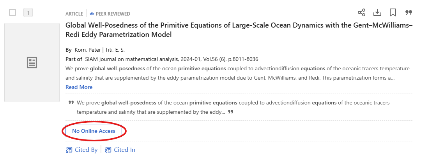Bookmark this article
Screen dimensions: 421x160
tap(393, 13)
